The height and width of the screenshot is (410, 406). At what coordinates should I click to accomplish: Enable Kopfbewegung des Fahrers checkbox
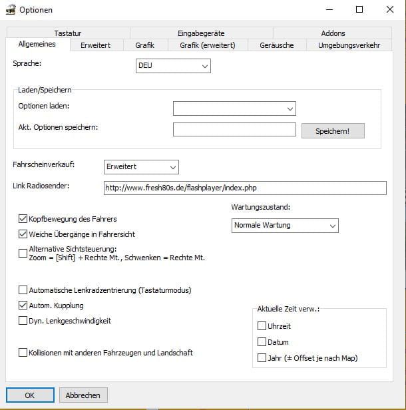click(x=23, y=218)
